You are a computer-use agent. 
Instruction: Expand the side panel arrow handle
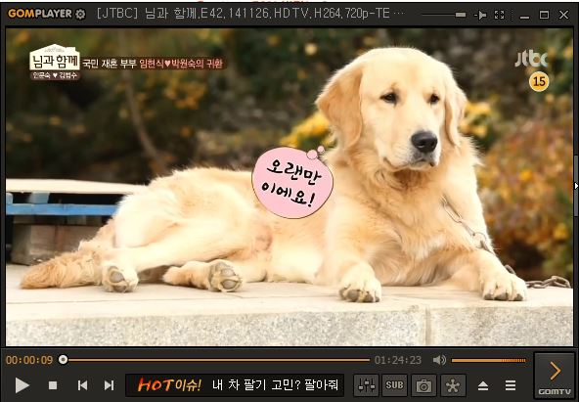point(576,187)
